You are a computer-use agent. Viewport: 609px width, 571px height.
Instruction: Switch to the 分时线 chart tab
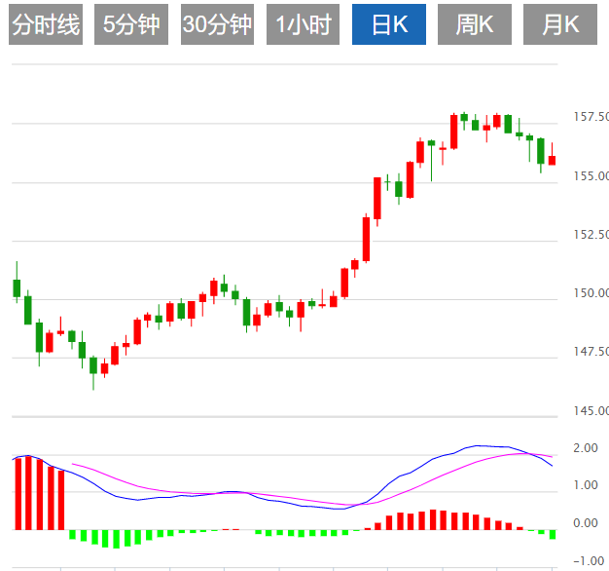(46, 24)
